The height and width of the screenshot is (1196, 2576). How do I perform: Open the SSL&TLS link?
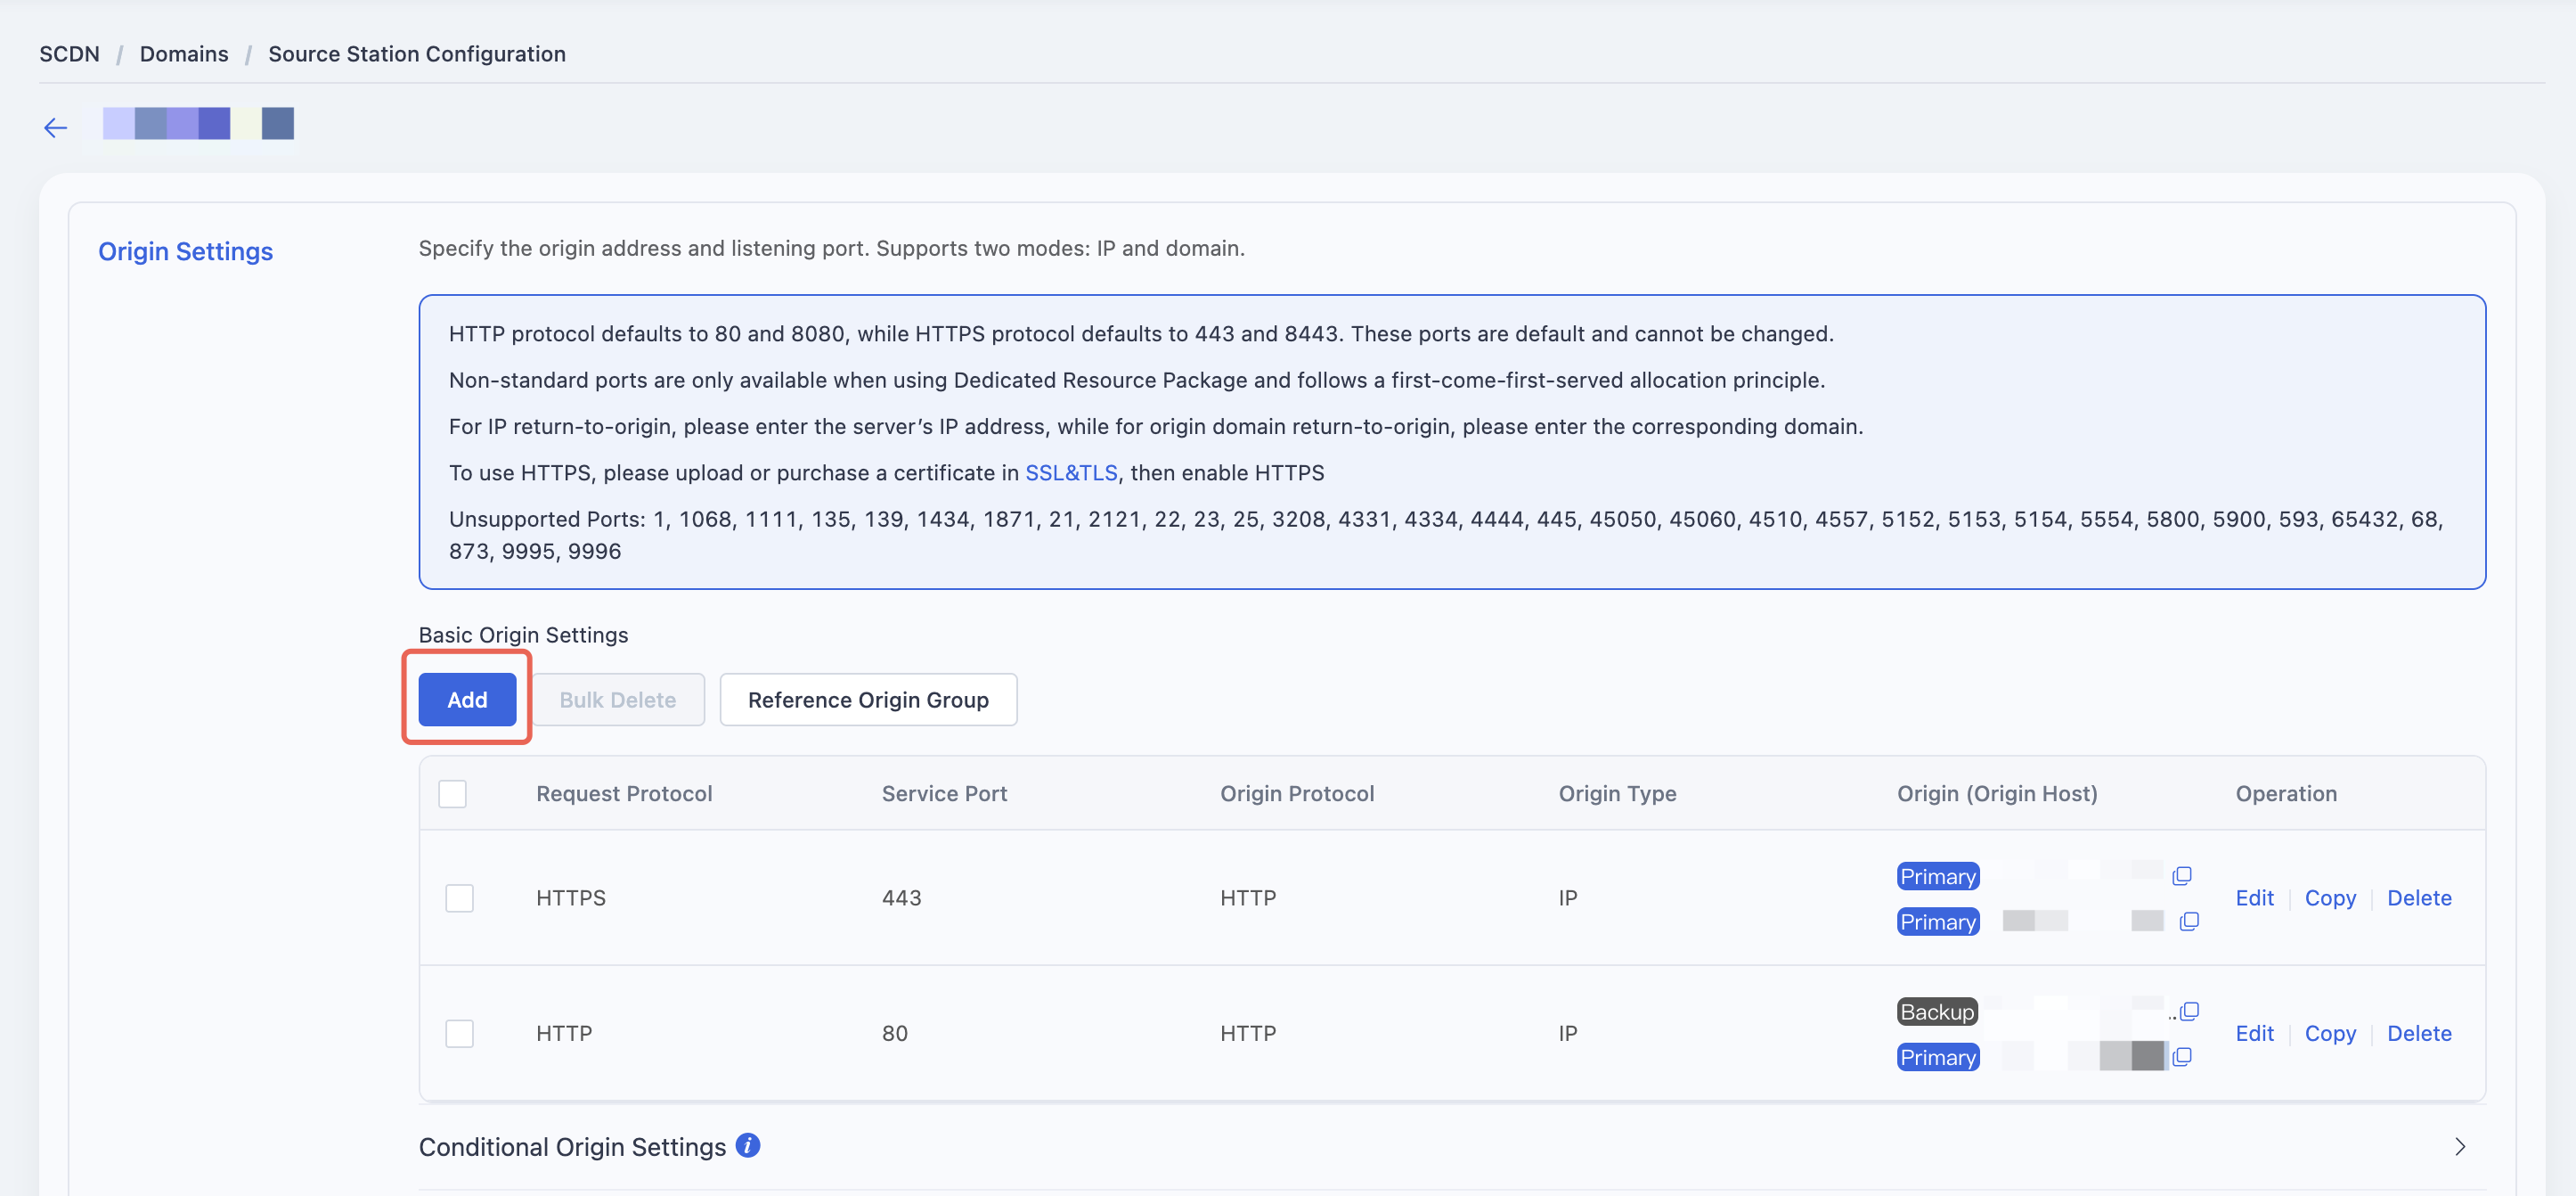[x=1071, y=472]
